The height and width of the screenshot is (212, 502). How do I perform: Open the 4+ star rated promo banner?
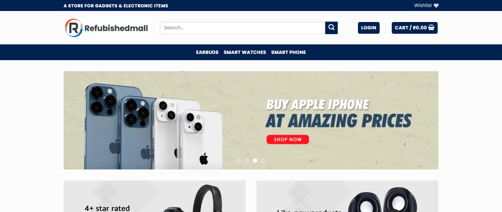[154, 196]
